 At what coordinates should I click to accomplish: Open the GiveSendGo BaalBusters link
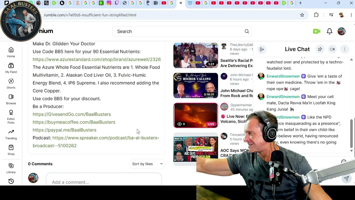coord(72,114)
